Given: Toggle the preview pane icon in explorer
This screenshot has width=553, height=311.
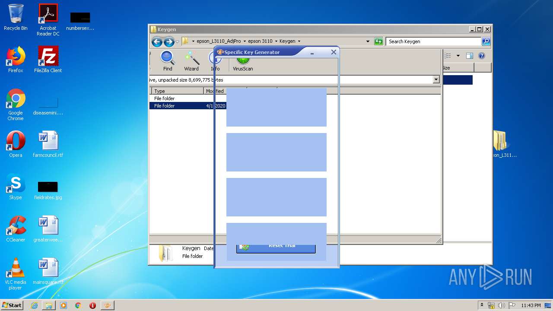Looking at the screenshot, I should click(x=470, y=56).
